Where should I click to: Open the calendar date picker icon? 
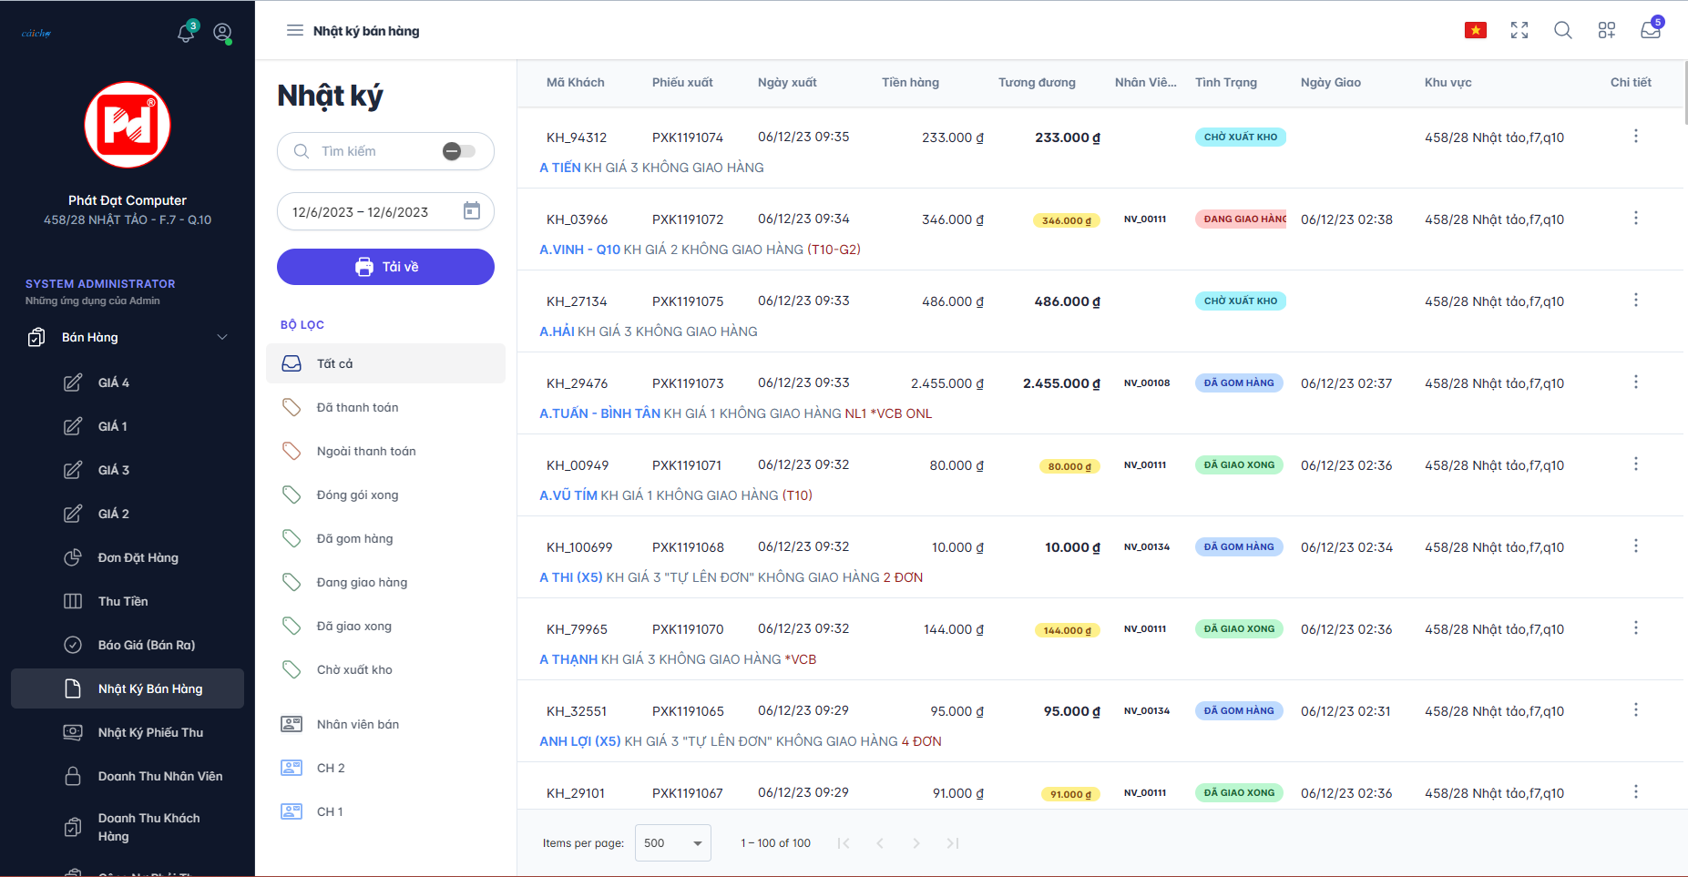[471, 211]
